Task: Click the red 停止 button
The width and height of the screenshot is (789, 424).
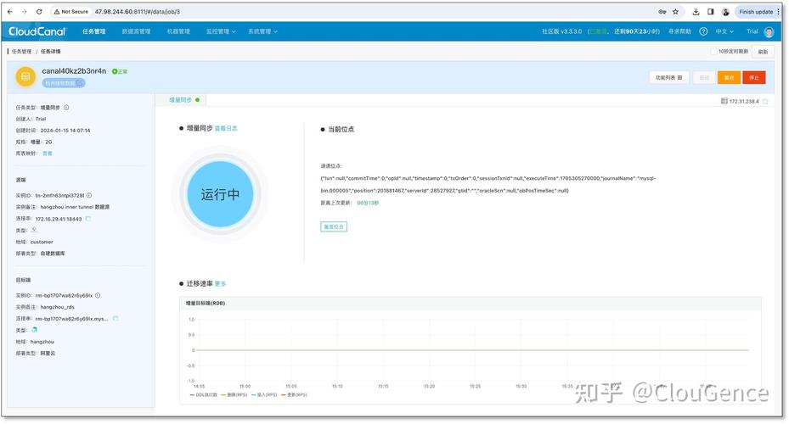Action: (754, 77)
